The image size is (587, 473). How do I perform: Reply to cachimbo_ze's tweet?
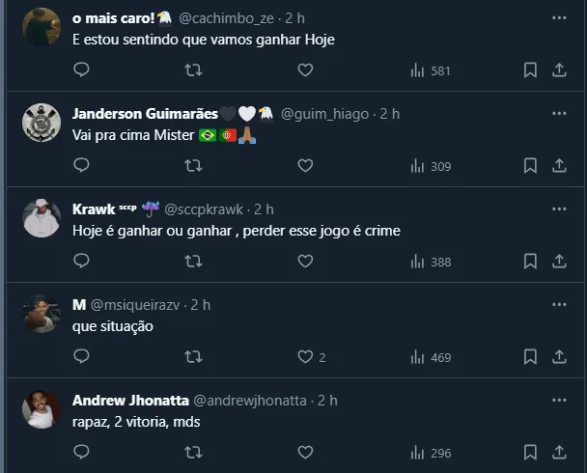click(81, 70)
